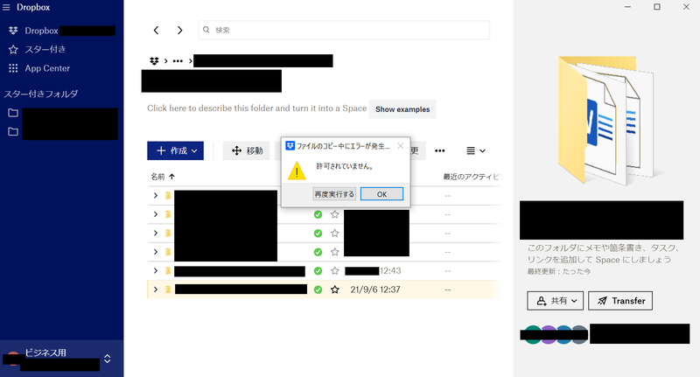Screen dimensions: 700x377
Task: Click the warning triangle icon in dialog
Action: click(297, 171)
